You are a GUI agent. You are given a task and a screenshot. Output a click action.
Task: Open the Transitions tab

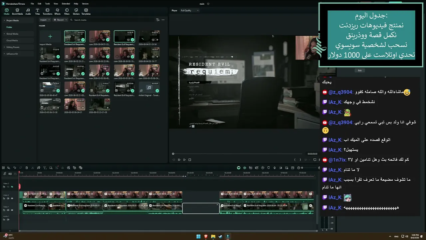click(x=48, y=12)
